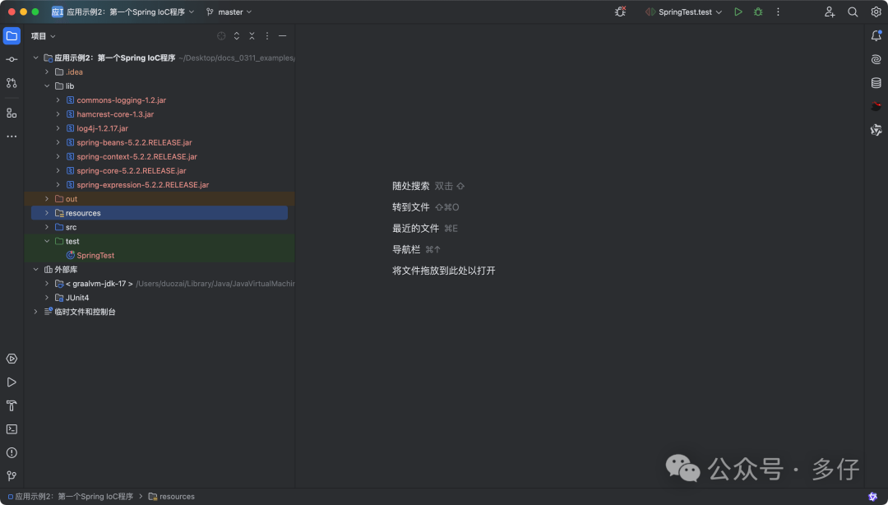Screen dimensions: 888x505
Task: Expand the .idea folder
Action: pos(47,72)
